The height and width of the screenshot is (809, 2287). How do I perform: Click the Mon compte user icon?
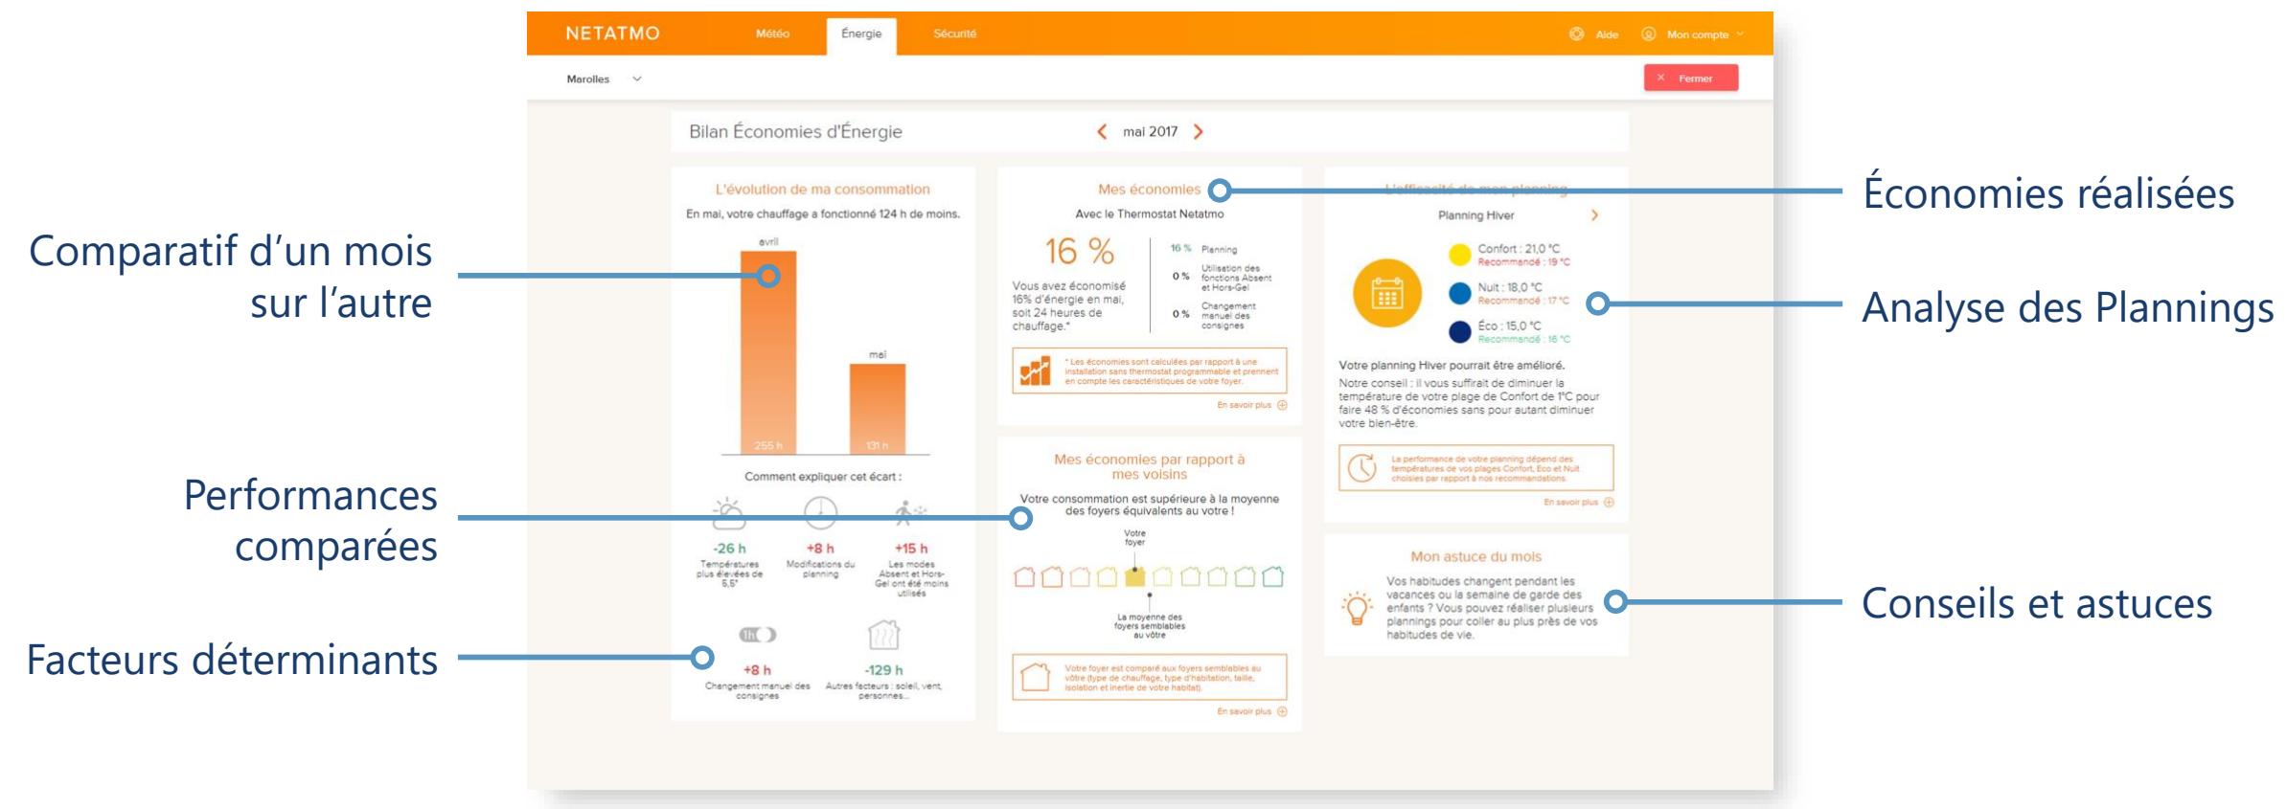coord(1649,34)
